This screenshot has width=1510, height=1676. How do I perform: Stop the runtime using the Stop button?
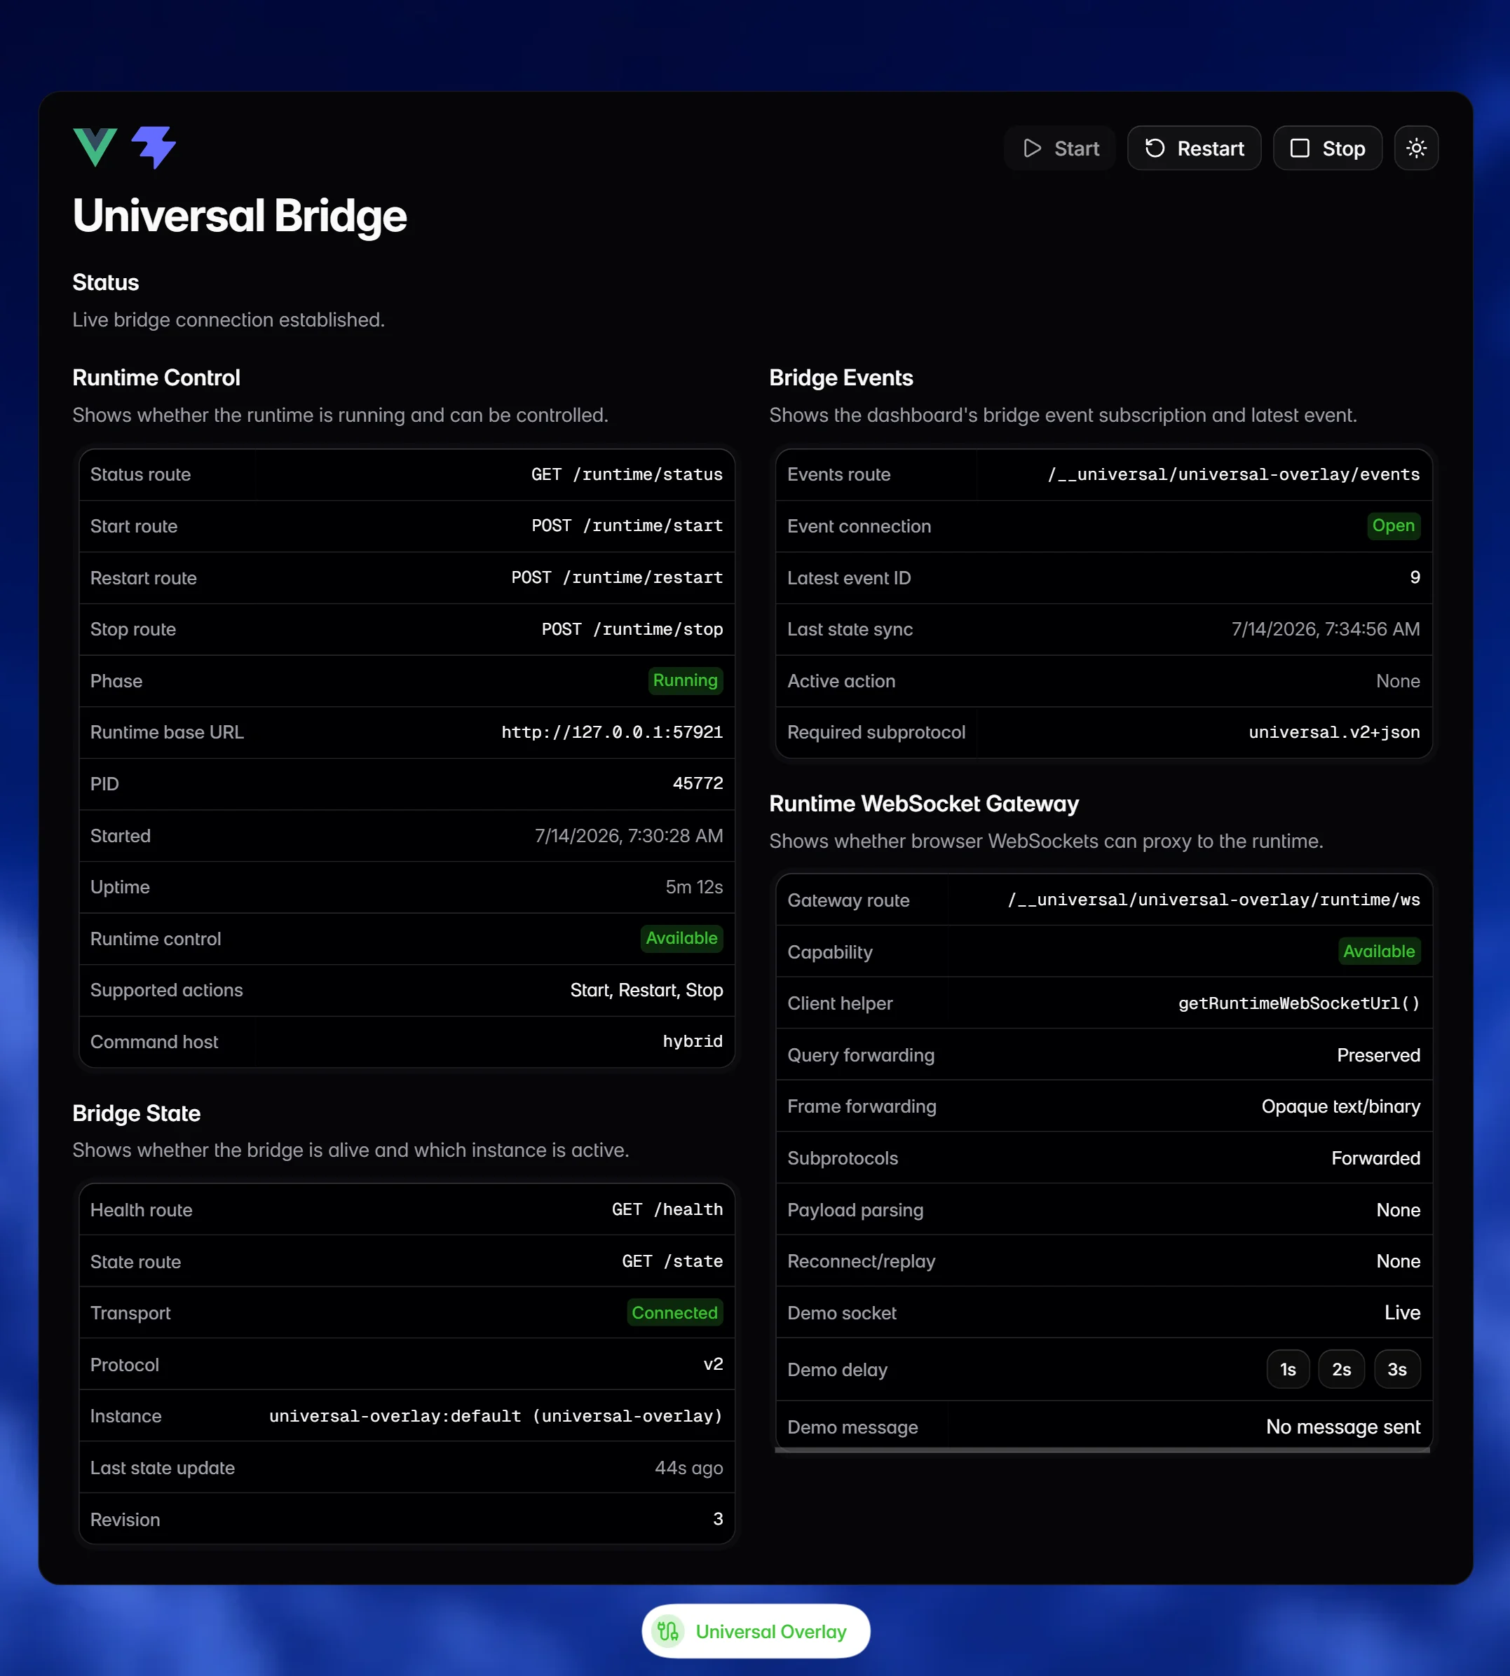[x=1328, y=149]
